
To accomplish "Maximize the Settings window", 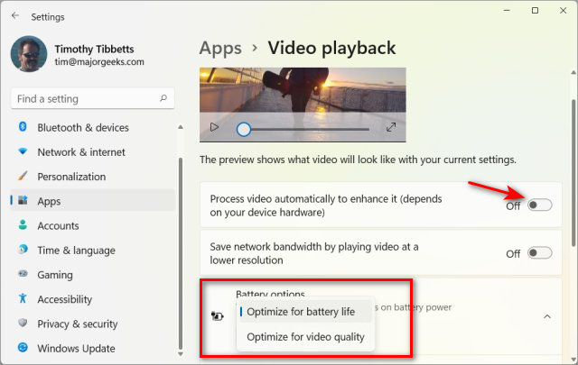I will 535,11.
